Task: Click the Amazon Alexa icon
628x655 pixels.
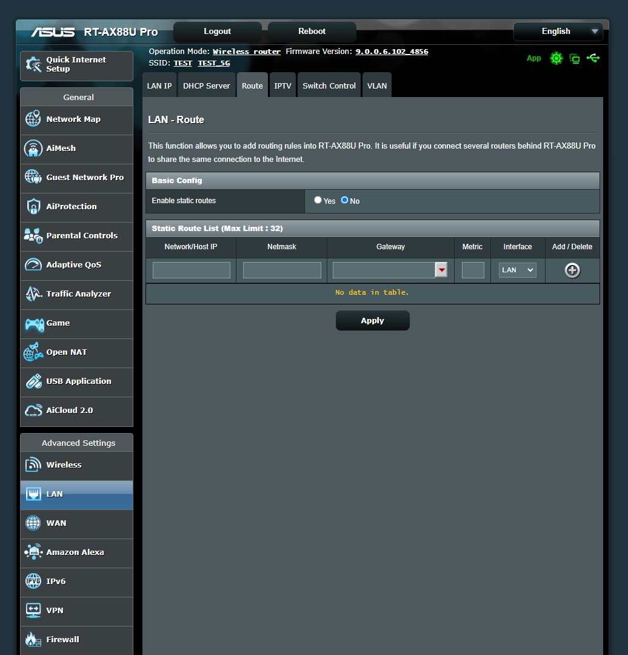Action: tap(33, 552)
